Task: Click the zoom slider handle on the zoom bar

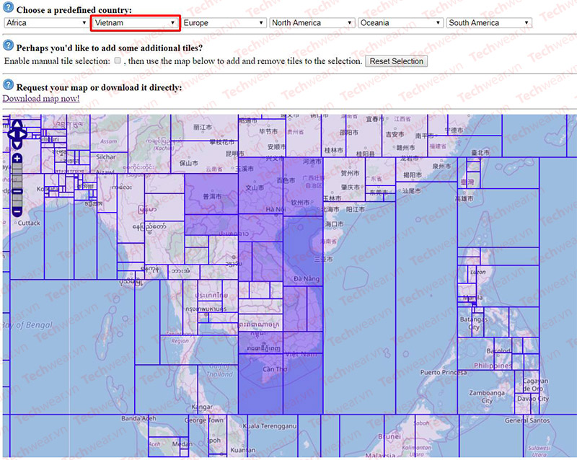Action: 17,191
